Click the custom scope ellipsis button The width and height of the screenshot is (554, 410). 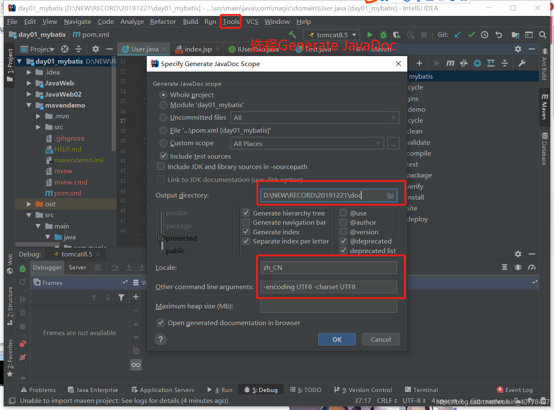tap(393, 143)
